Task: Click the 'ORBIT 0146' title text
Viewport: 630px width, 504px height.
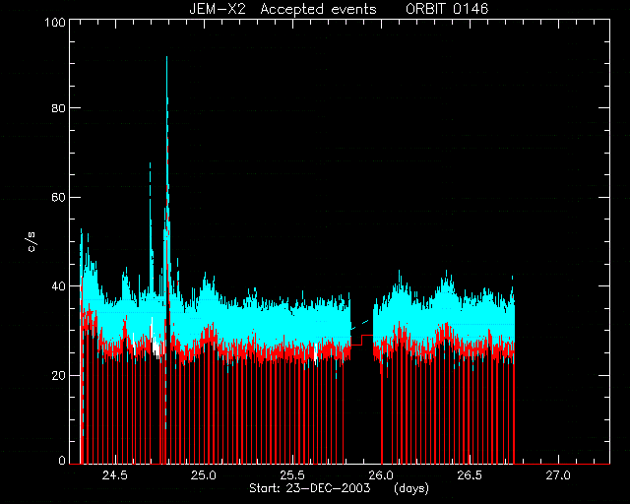Action: (x=447, y=9)
